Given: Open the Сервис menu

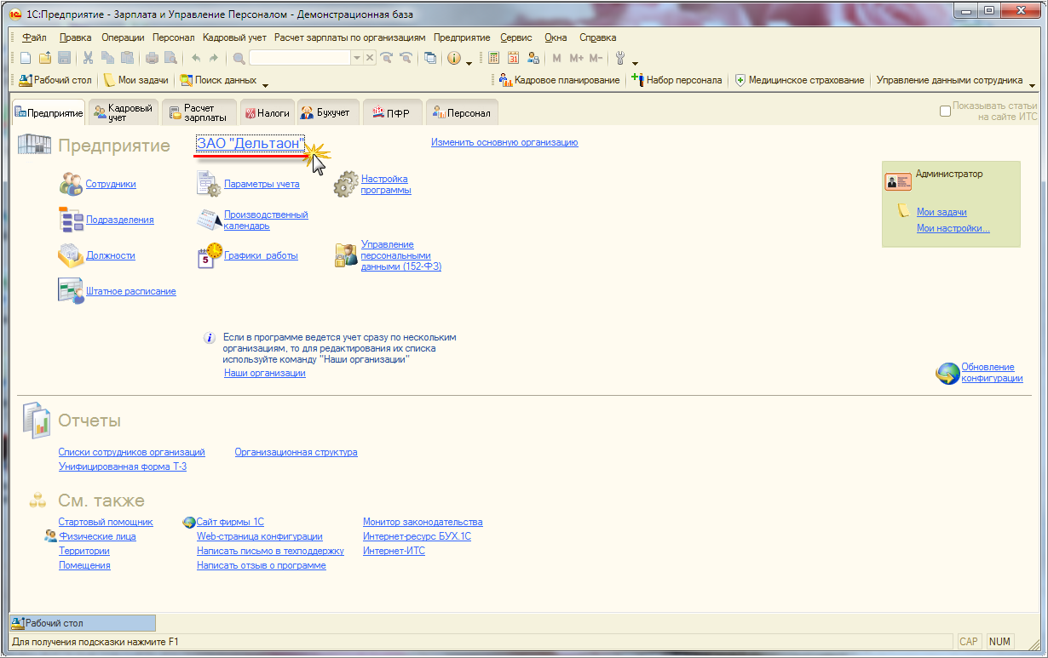Looking at the screenshot, I should (516, 37).
